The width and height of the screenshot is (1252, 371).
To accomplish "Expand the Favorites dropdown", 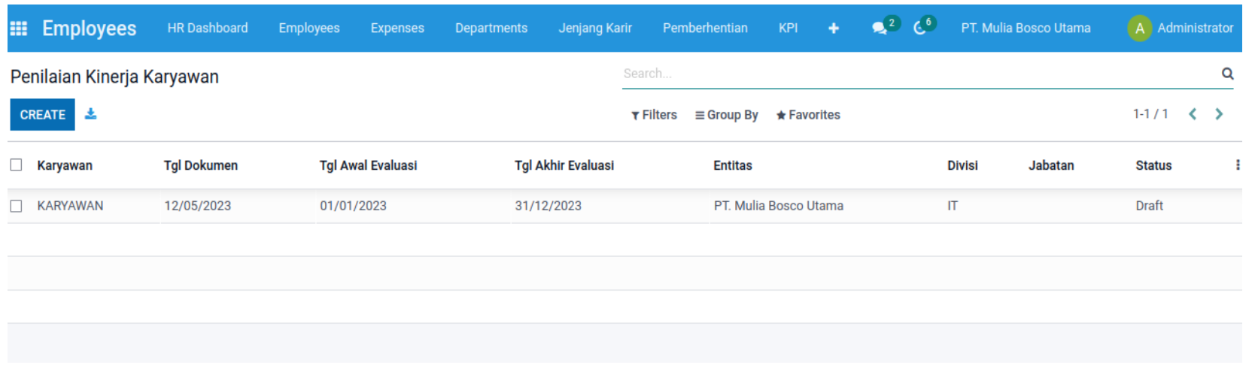I will (808, 115).
